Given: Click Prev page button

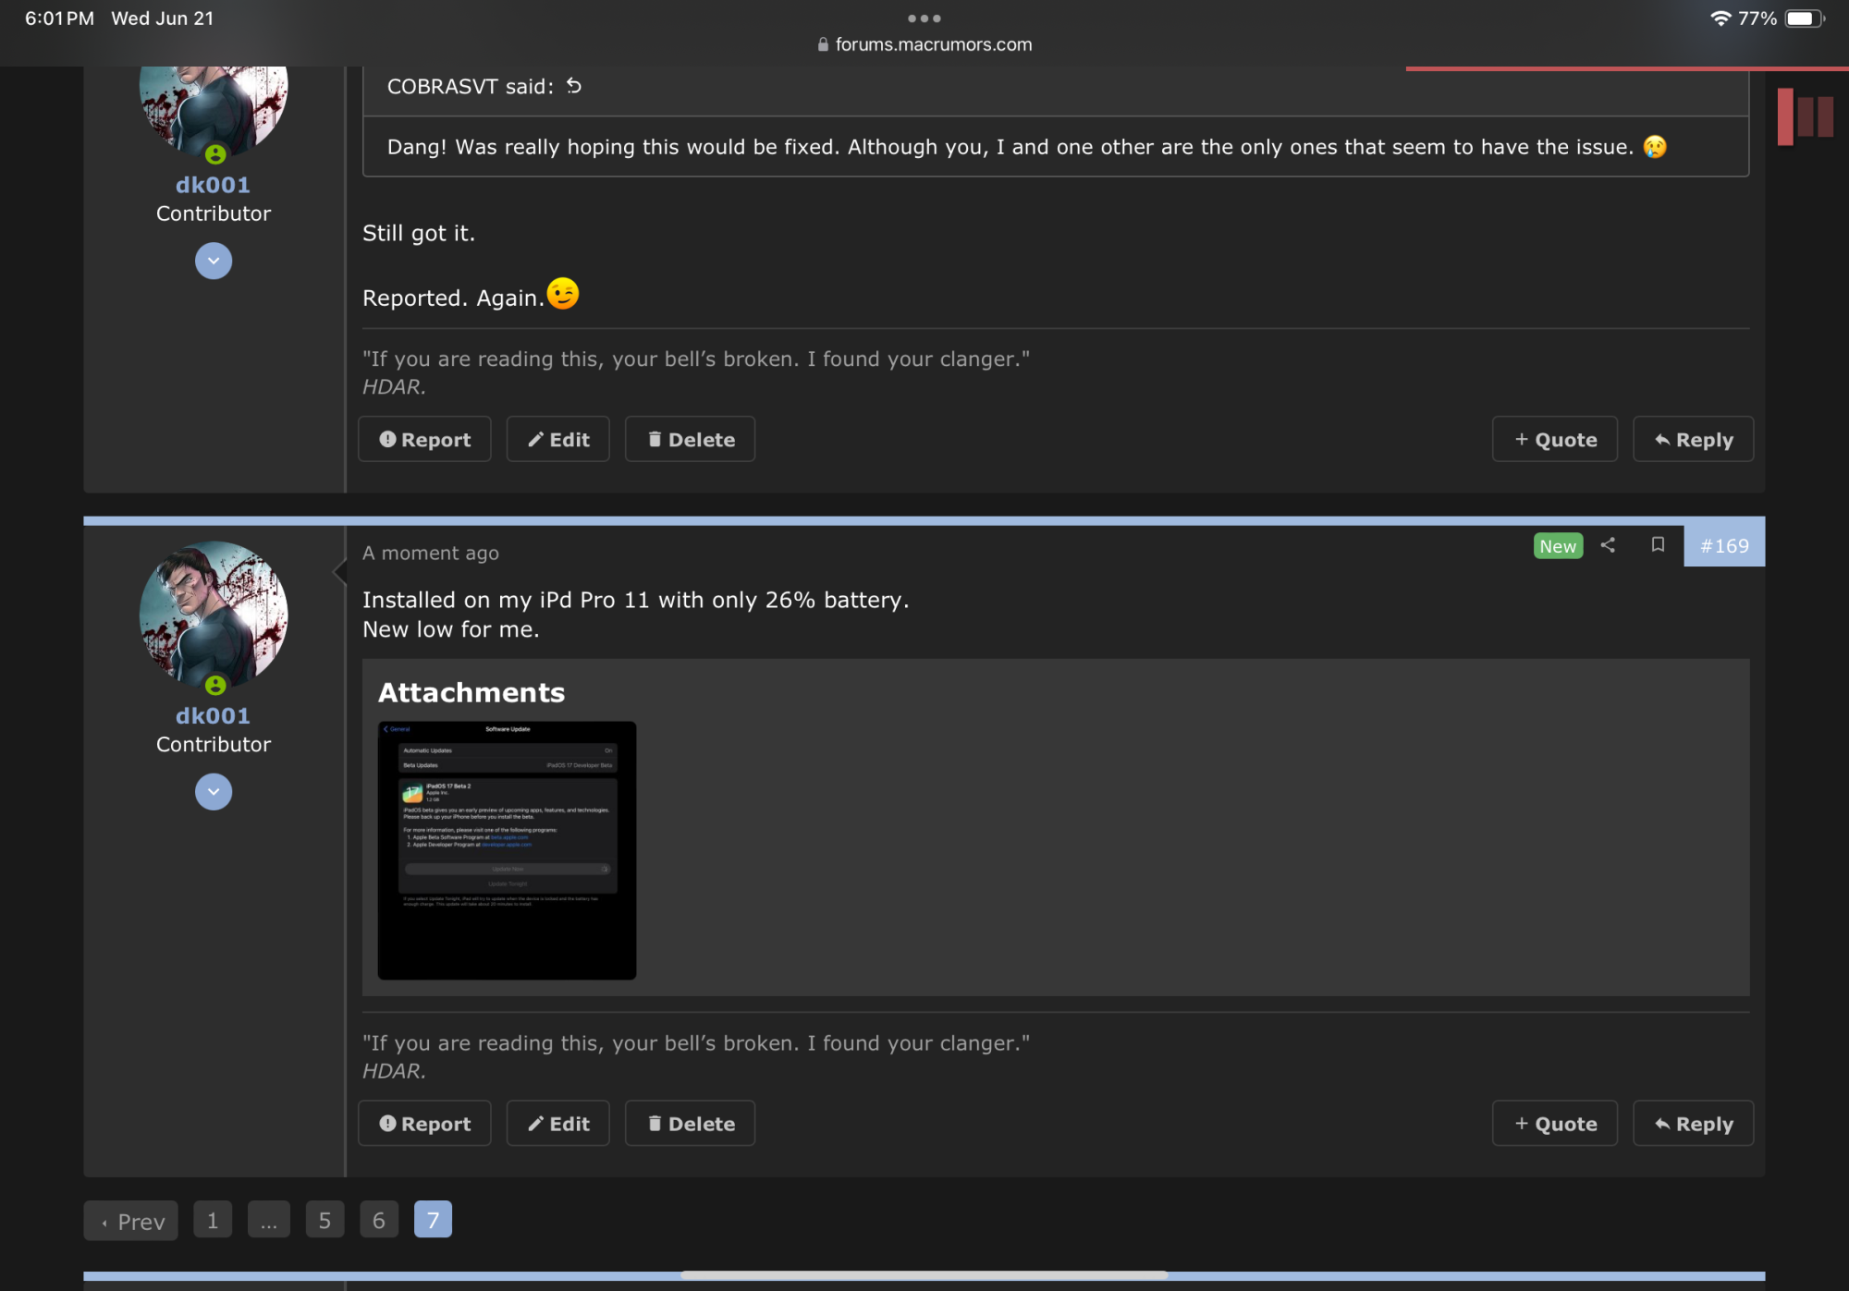Looking at the screenshot, I should tap(131, 1221).
